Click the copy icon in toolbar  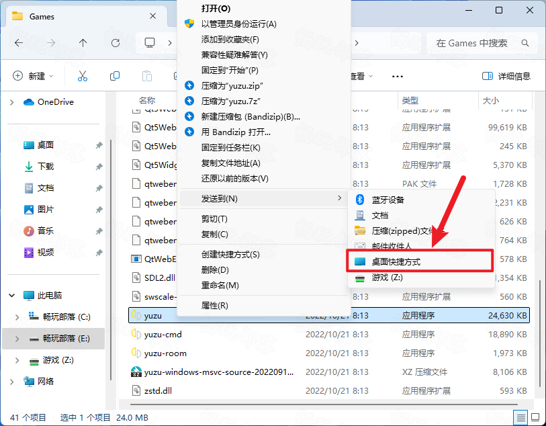coord(115,76)
